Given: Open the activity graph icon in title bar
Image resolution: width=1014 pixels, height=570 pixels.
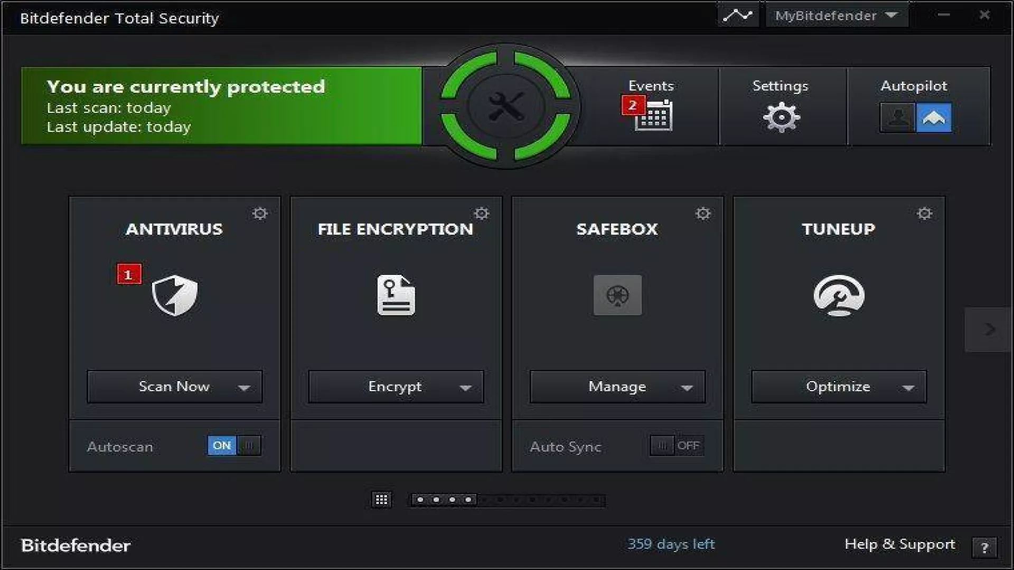Looking at the screenshot, I should (737, 15).
